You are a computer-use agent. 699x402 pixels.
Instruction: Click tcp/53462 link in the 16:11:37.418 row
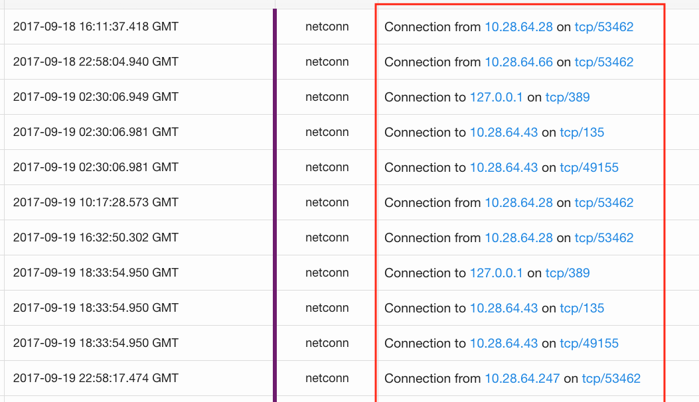click(604, 27)
